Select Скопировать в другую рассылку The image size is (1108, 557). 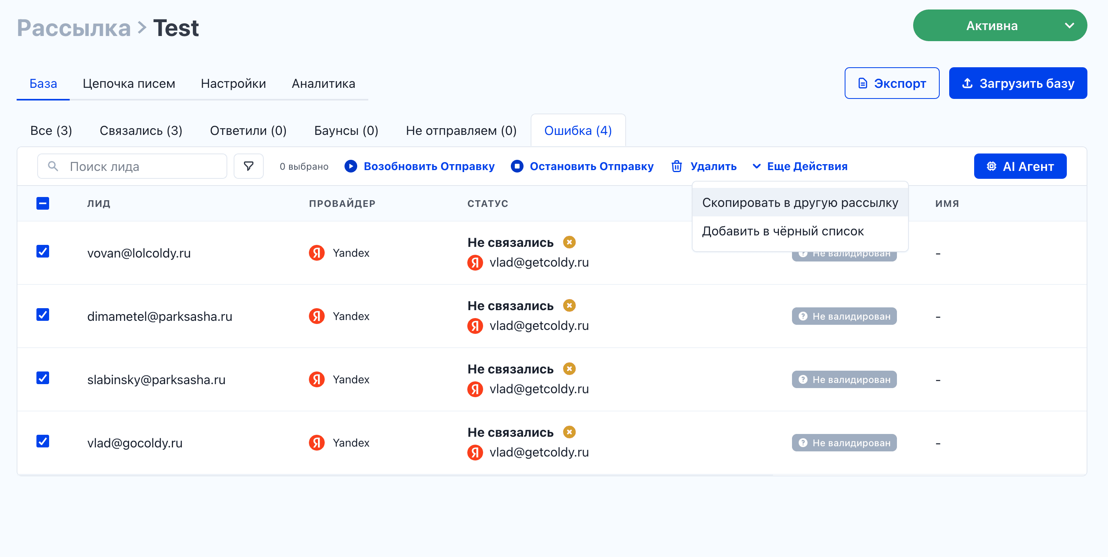coord(800,203)
